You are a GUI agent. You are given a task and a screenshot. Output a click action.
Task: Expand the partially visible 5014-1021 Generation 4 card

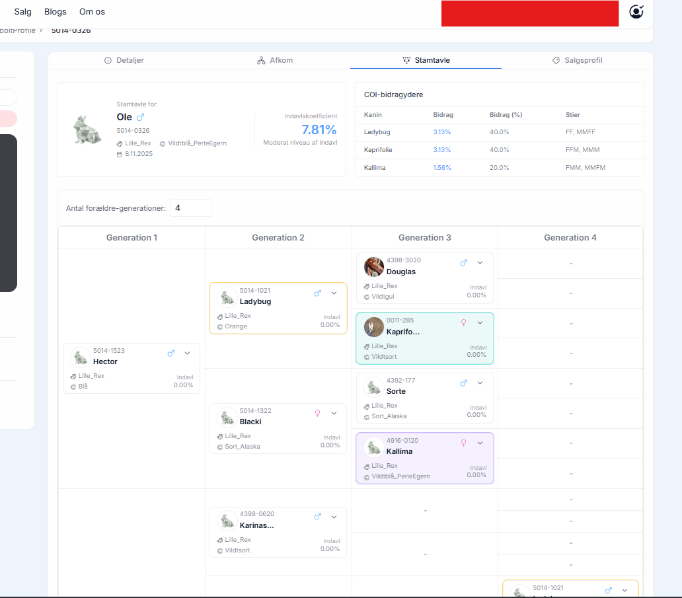click(x=625, y=591)
